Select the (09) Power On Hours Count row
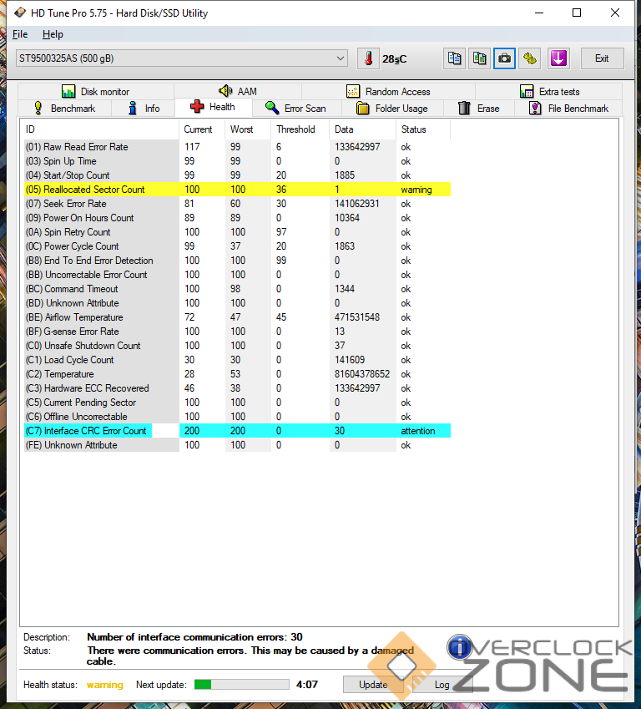641x709 pixels. (237, 218)
